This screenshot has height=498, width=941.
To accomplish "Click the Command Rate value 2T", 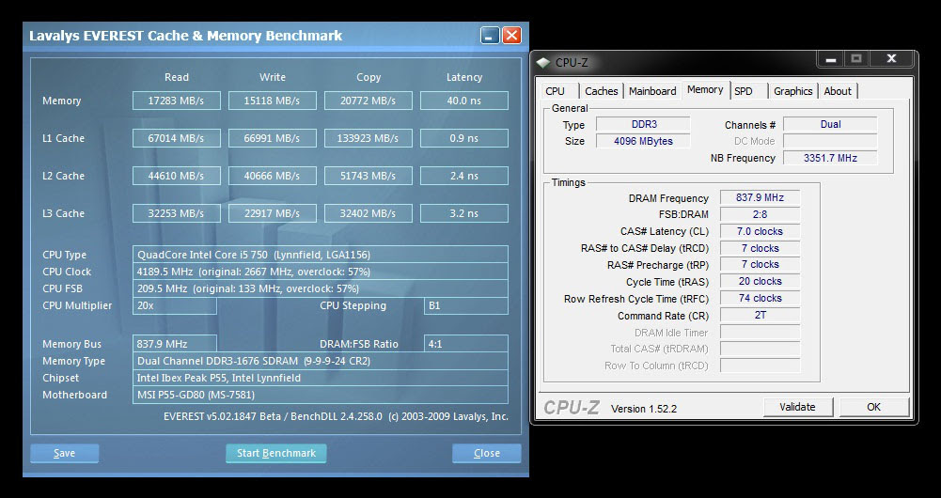I will (760, 315).
